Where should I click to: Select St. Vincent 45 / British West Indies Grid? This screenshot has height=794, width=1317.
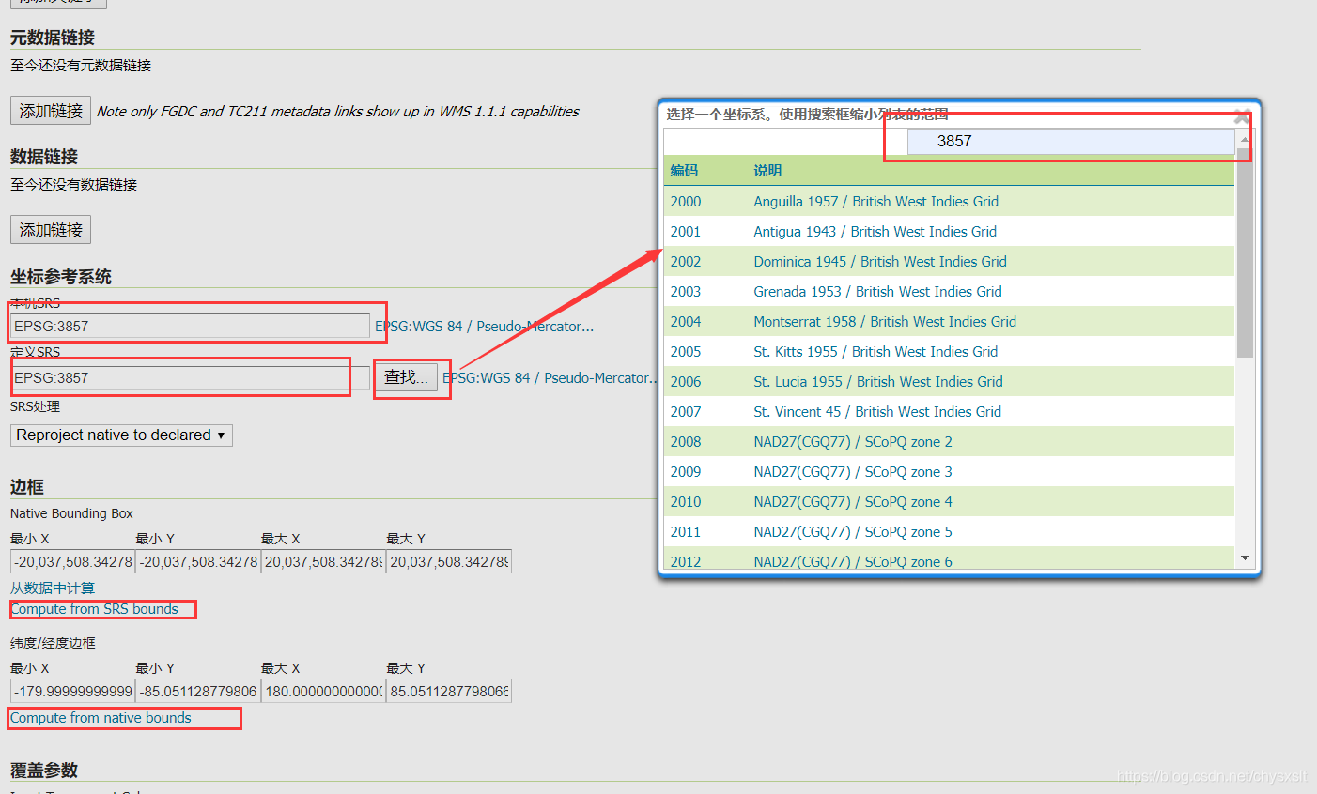coord(877,411)
